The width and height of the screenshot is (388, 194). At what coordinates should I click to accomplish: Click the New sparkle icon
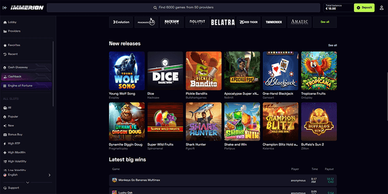click(x=5, y=126)
